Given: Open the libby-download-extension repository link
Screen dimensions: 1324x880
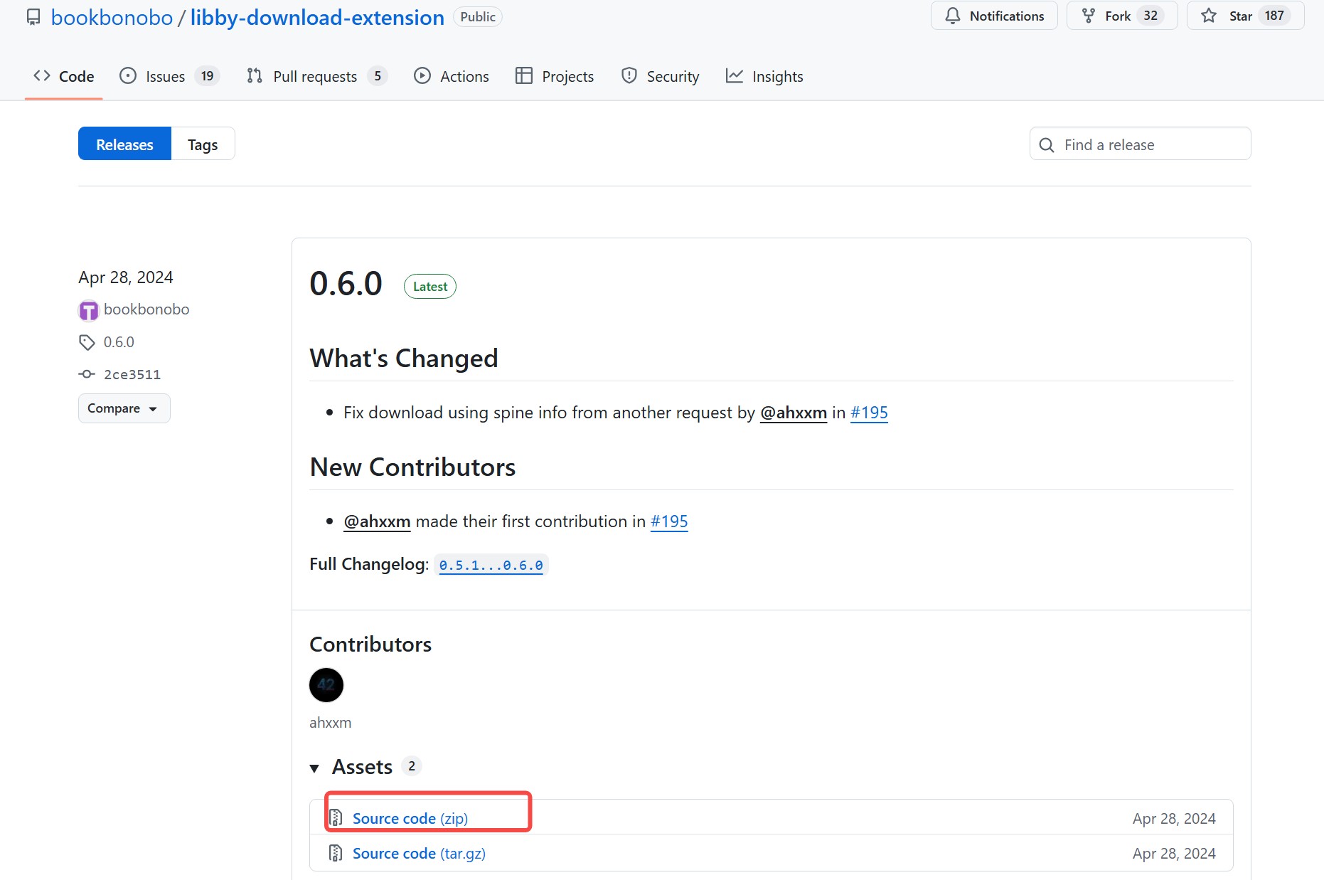Looking at the screenshot, I should click(x=317, y=17).
